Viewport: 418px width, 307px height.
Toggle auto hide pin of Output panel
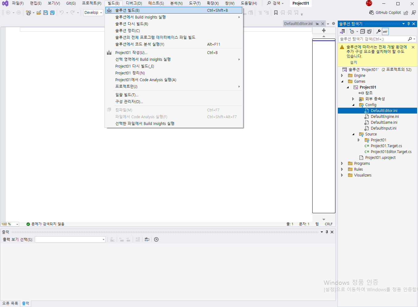[x=327, y=232]
